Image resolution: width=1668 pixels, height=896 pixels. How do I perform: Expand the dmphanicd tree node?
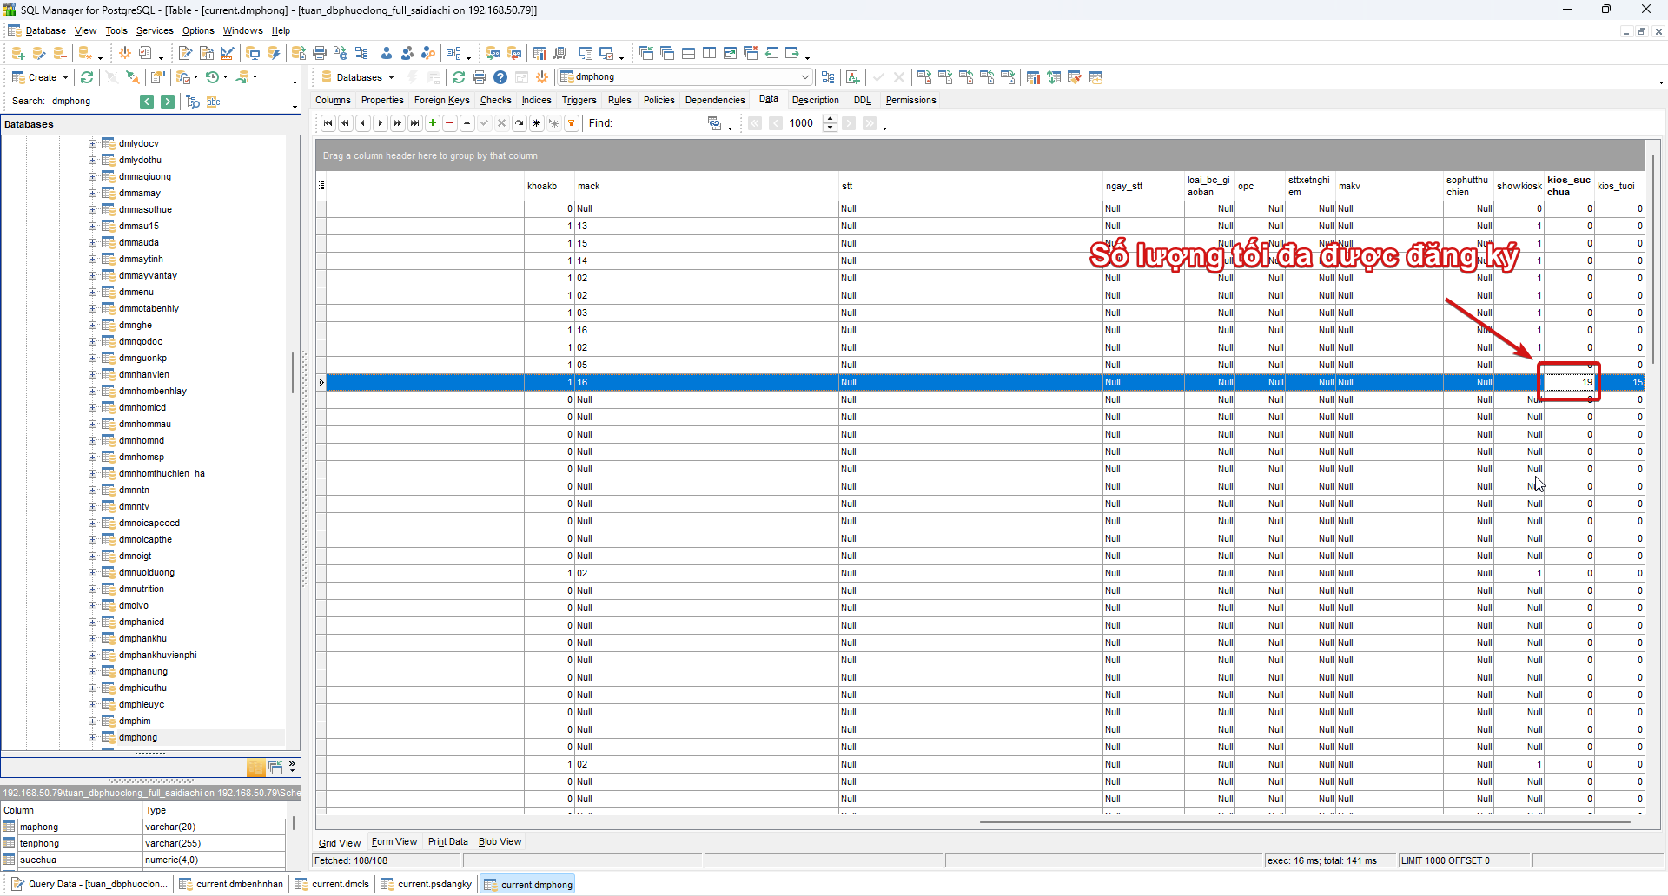(93, 623)
